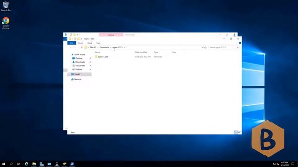Open the Windows Start menu
The width and height of the screenshot is (298, 167).
click(x=4, y=164)
